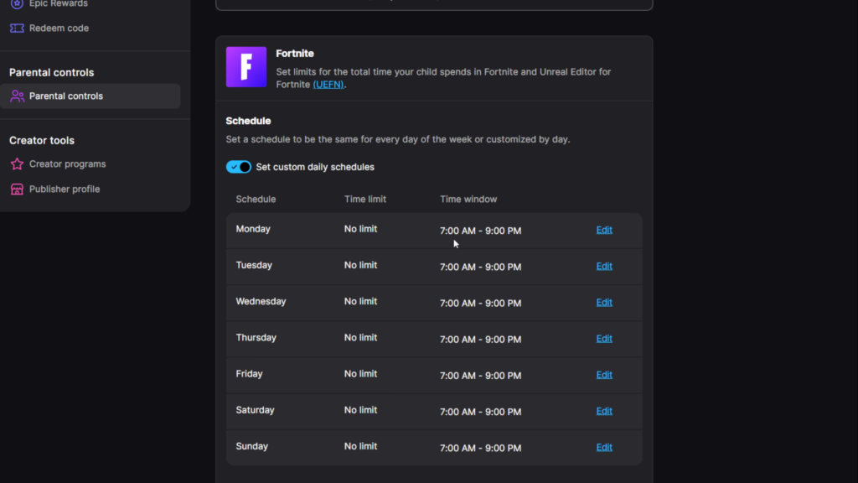
Task: Open Redeem code in sidebar
Action: [59, 28]
